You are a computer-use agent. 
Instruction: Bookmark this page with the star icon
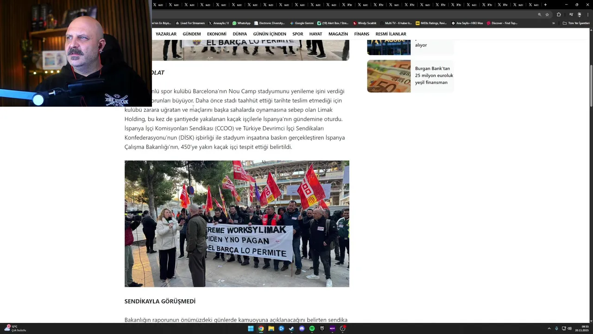click(x=547, y=14)
